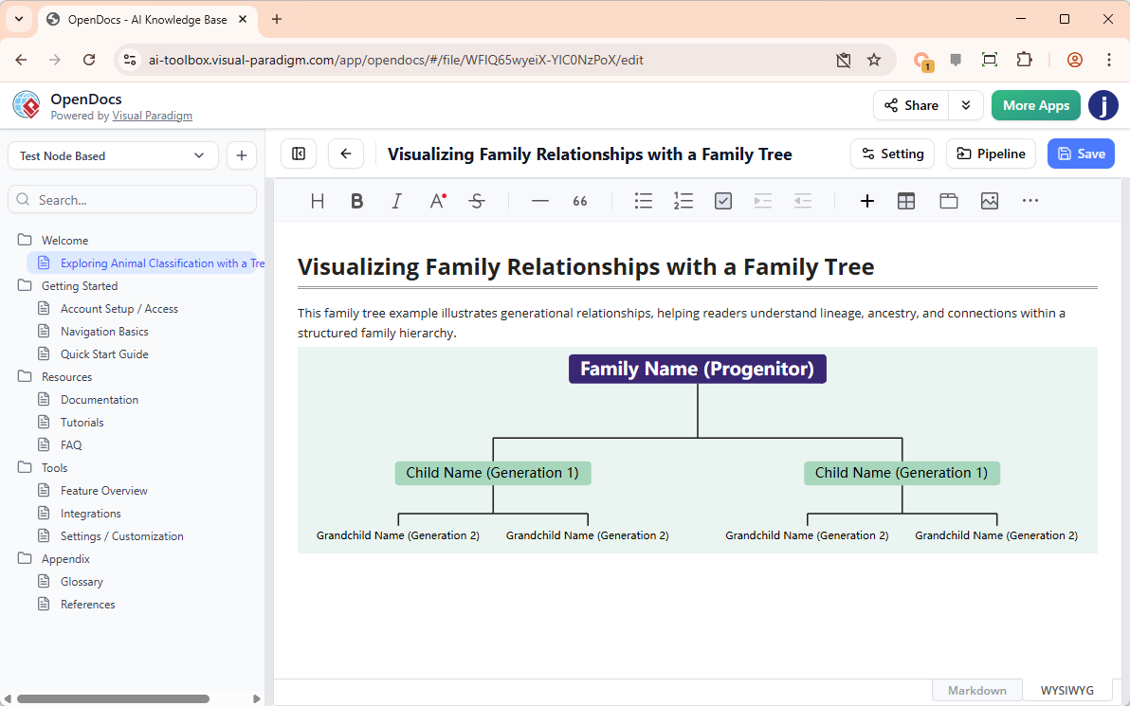Apply bold formatting from the toolbar

click(x=356, y=201)
